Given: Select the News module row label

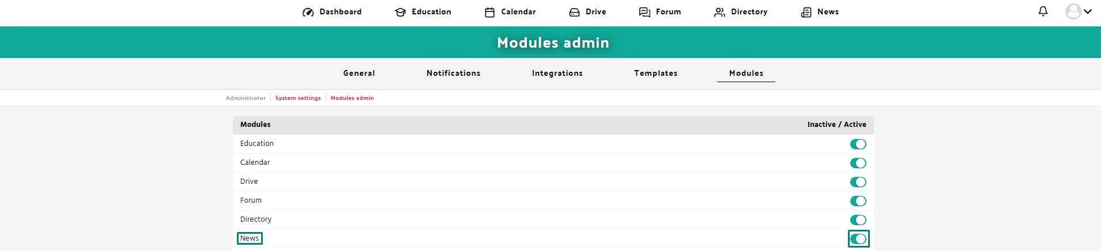Looking at the screenshot, I should click(x=250, y=238).
